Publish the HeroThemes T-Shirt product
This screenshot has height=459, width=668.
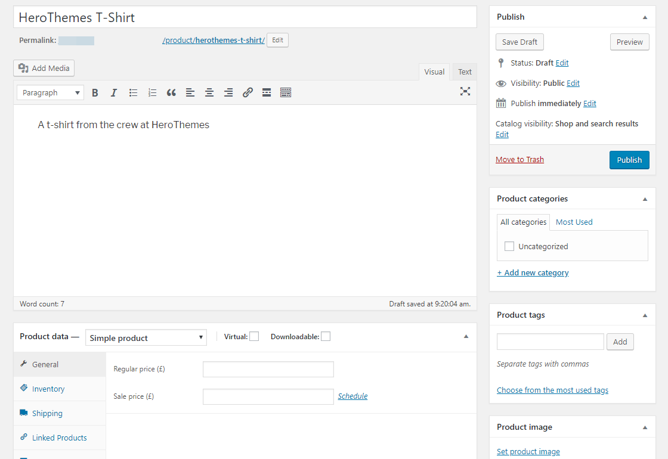pos(629,160)
